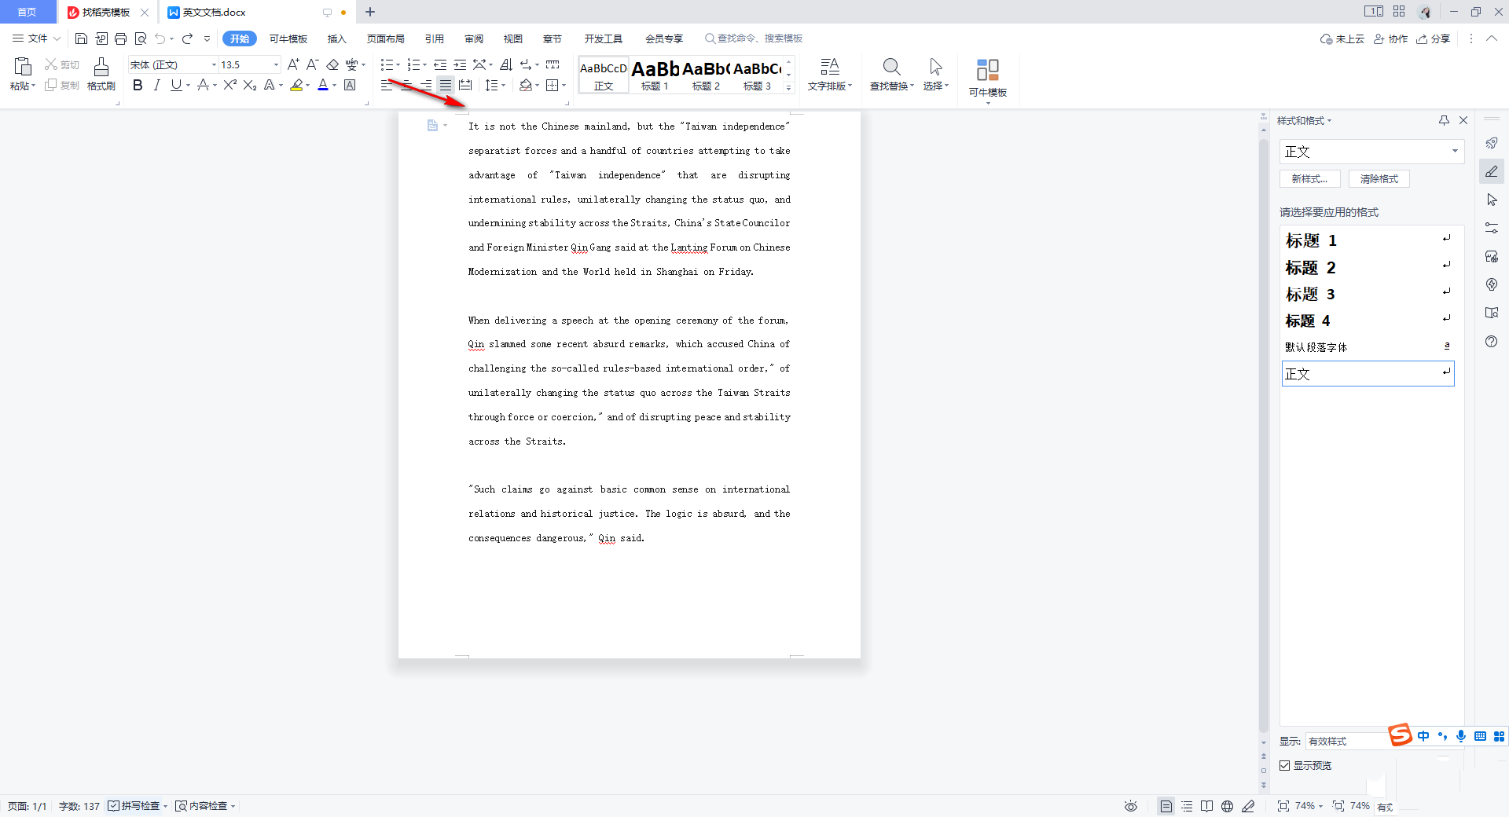Viewport: 1509px width, 817px height.
Task: Open the 正文 style dropdown in side panel
Action: 1454,152
